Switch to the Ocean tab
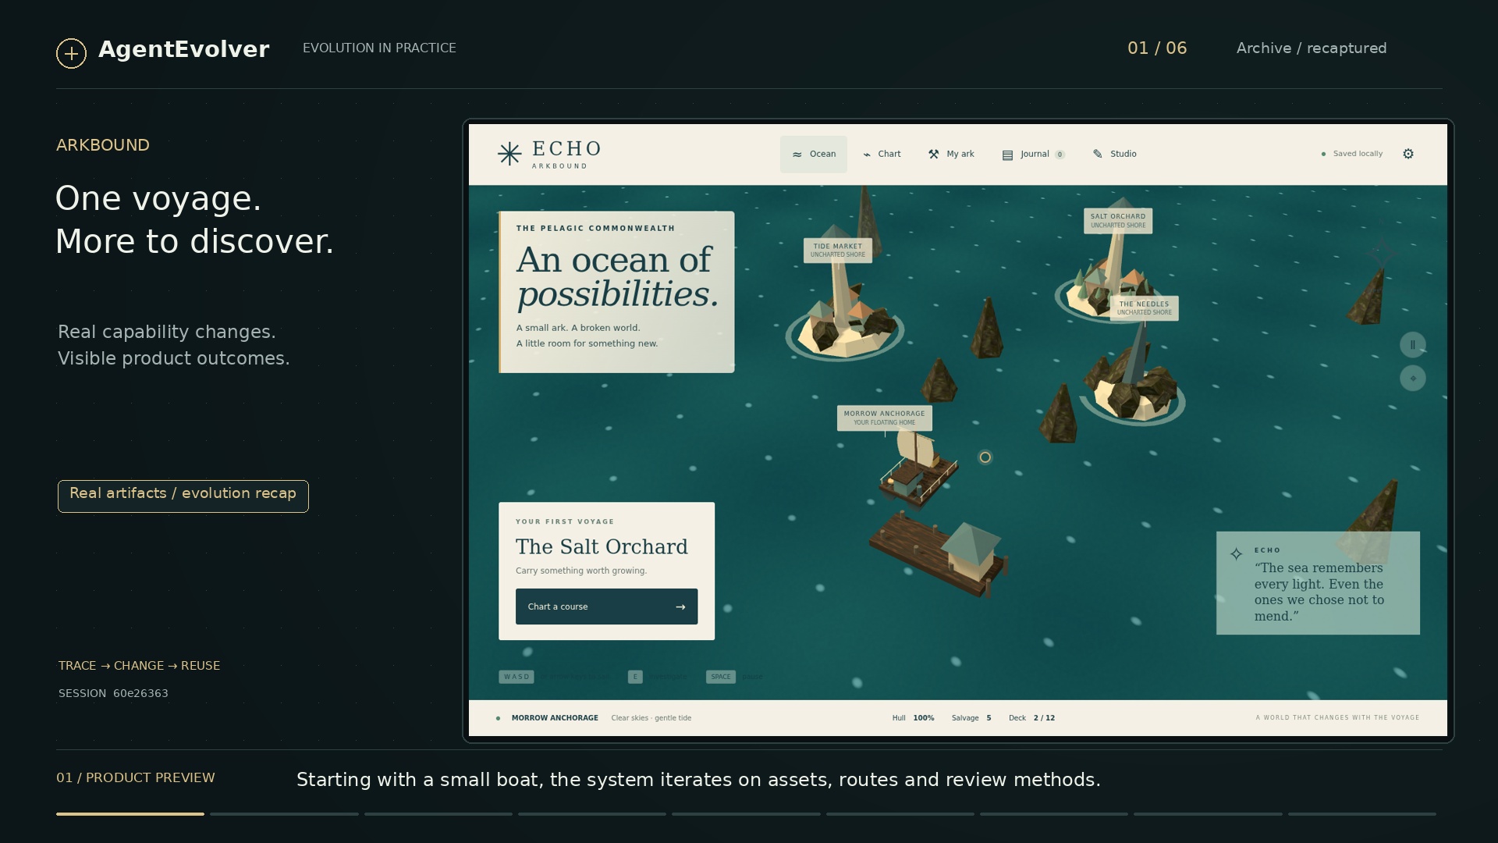The height and width of the screenshot is (843, 1498). tap(814, 155)
